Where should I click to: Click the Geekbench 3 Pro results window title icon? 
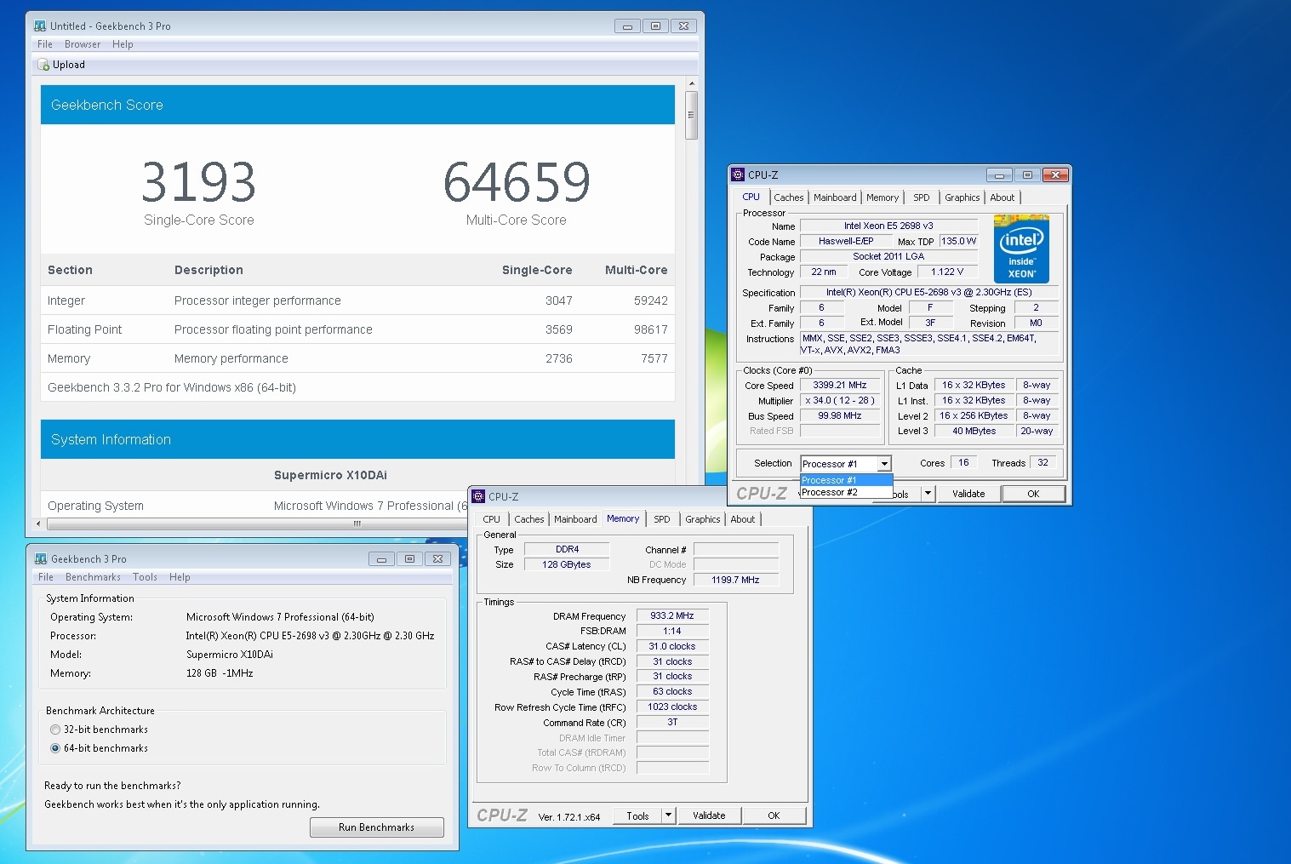point(40,26)
